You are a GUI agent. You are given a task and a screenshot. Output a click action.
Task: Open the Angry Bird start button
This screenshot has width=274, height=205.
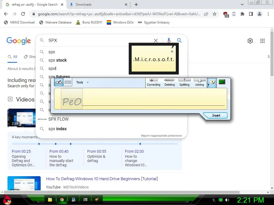(7, 200)
